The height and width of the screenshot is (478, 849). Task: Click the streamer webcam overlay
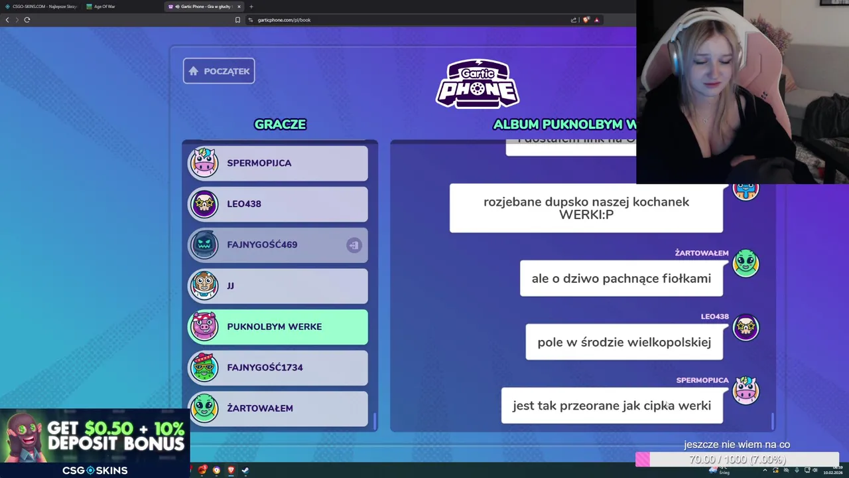tap(742, 92)
